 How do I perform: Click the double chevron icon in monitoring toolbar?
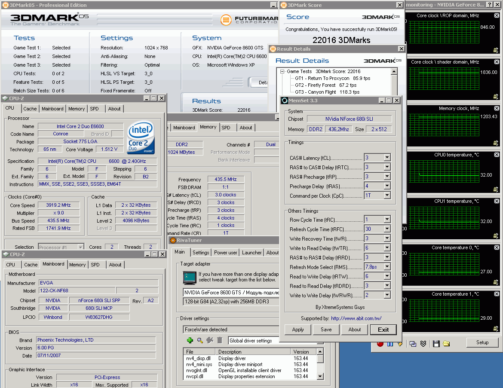pyautogui.click(x=423, y=344)
